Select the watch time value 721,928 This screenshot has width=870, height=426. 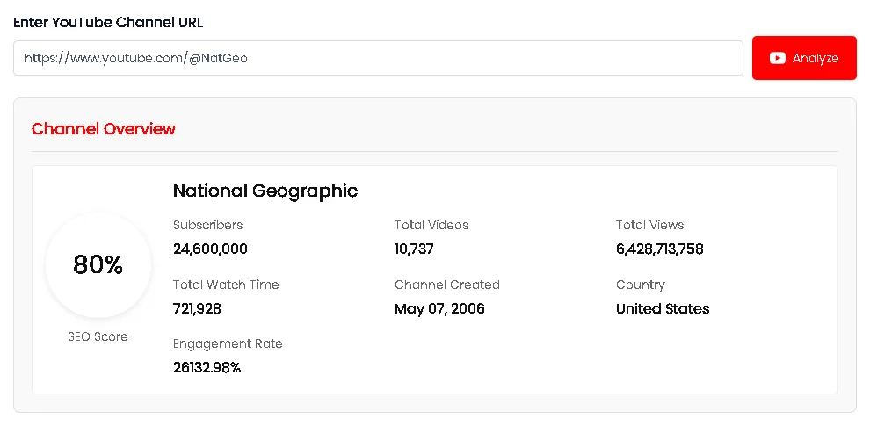point(197,309)
